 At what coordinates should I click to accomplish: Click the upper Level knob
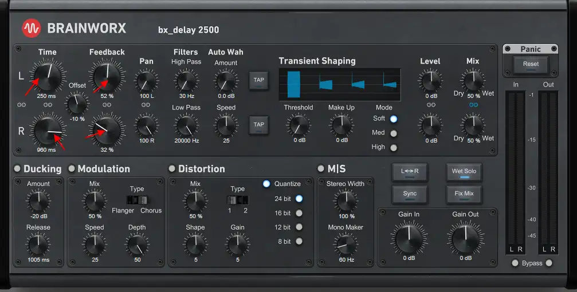[x=431, y=81]
